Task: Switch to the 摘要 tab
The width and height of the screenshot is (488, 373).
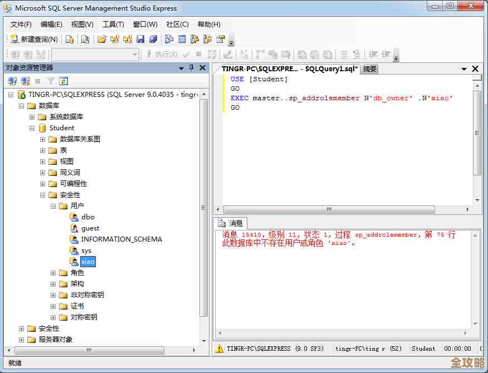Action: (369, 69)
